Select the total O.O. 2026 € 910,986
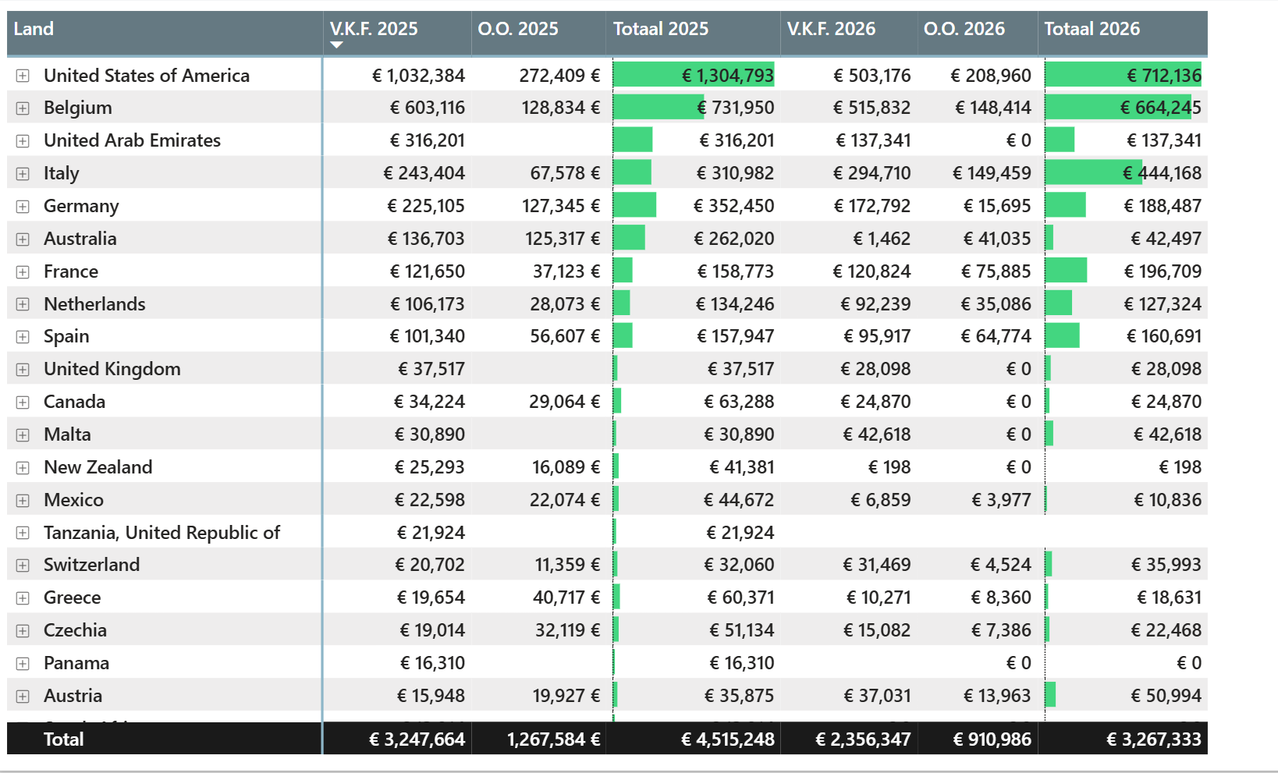Viewport: 1278px width, 773px height. (x=992, y=739)
